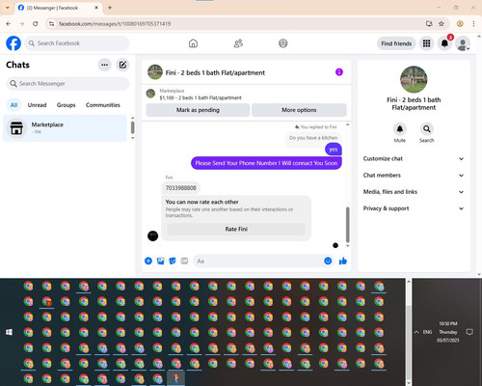Select the Unread tab
Viewport: 482px width, 386px height.
[x=37, y=105]
